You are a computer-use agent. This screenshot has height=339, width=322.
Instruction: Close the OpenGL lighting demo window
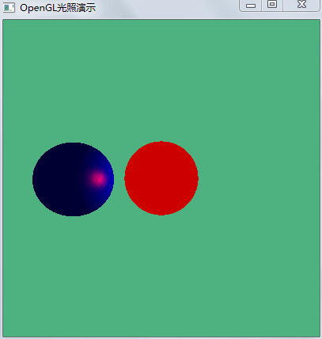pyautogui.click(x=301, y=5)
